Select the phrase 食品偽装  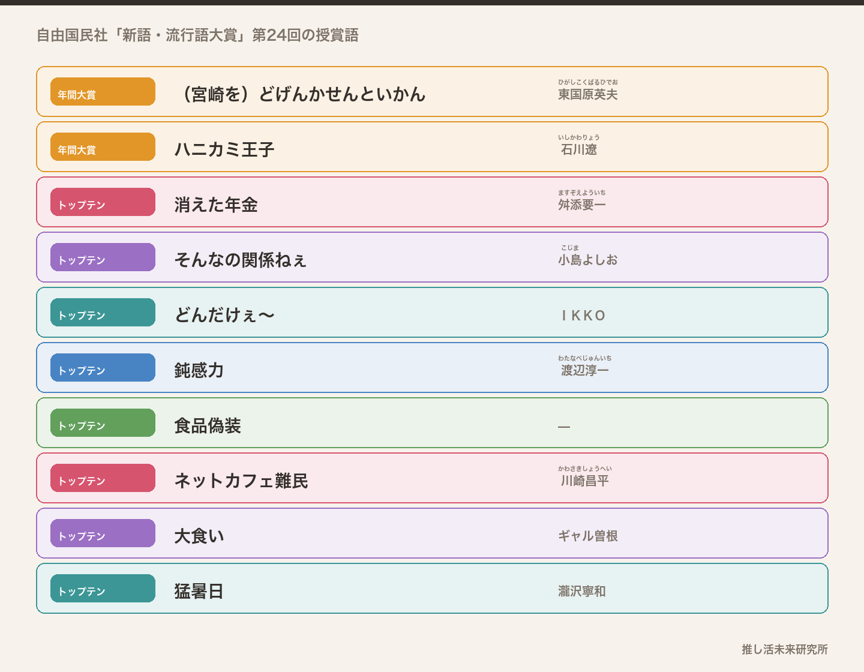(x=208, y=425)
